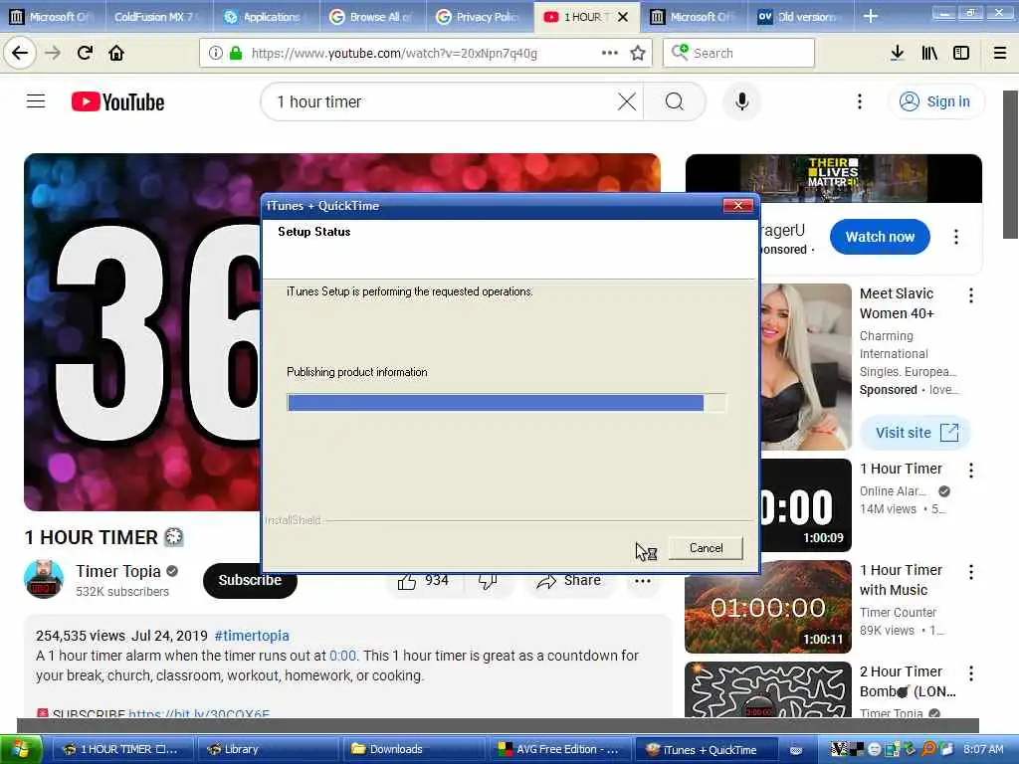Open the 01:00:00 autumn timer thumbnail
This screenshot has width=1019, height=764.
point(768,607)
